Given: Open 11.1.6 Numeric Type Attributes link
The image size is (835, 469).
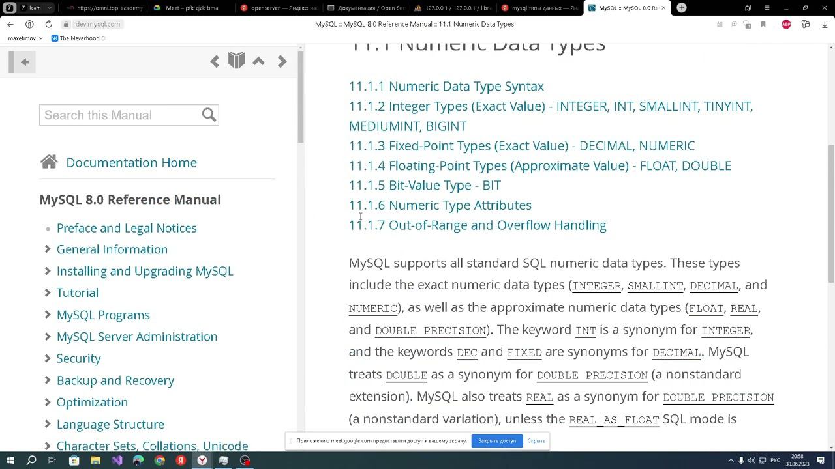Looking at the screenshot, I should coord(440,205).
